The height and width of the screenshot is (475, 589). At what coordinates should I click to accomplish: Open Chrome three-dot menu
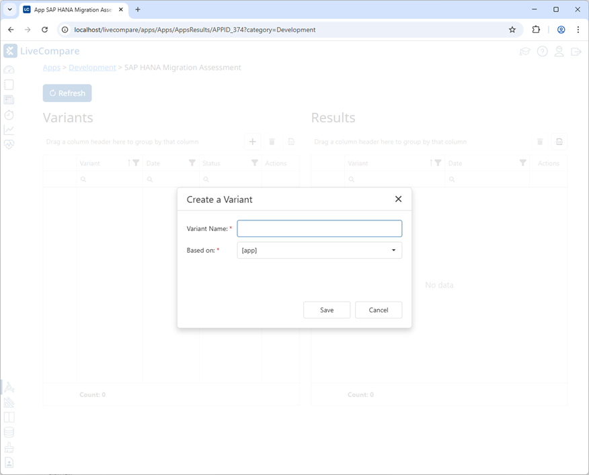click(578, 30)
